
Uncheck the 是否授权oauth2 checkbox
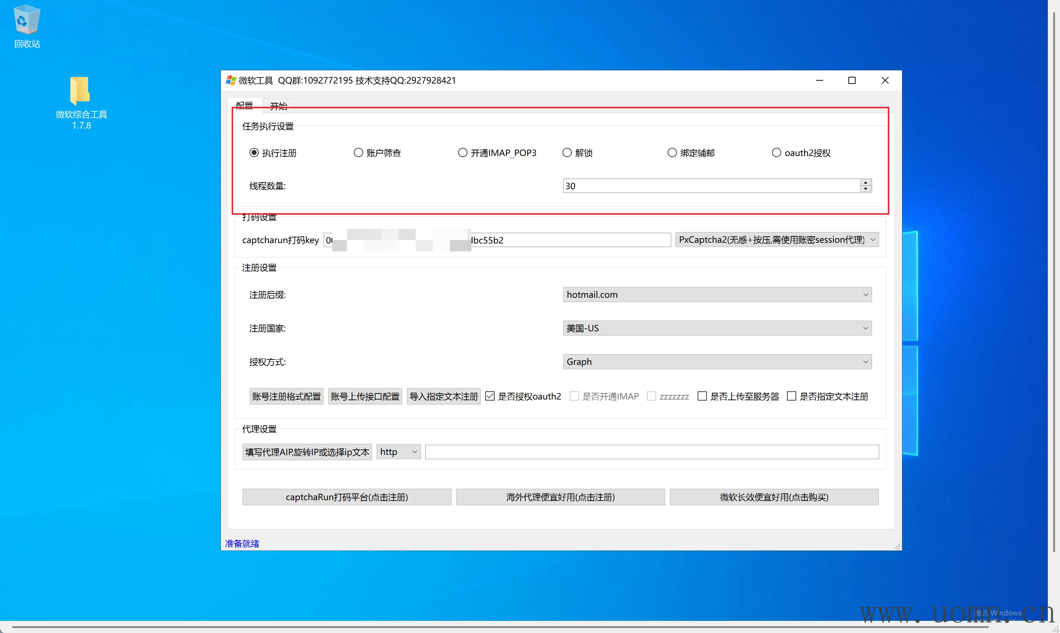[490, 396]
